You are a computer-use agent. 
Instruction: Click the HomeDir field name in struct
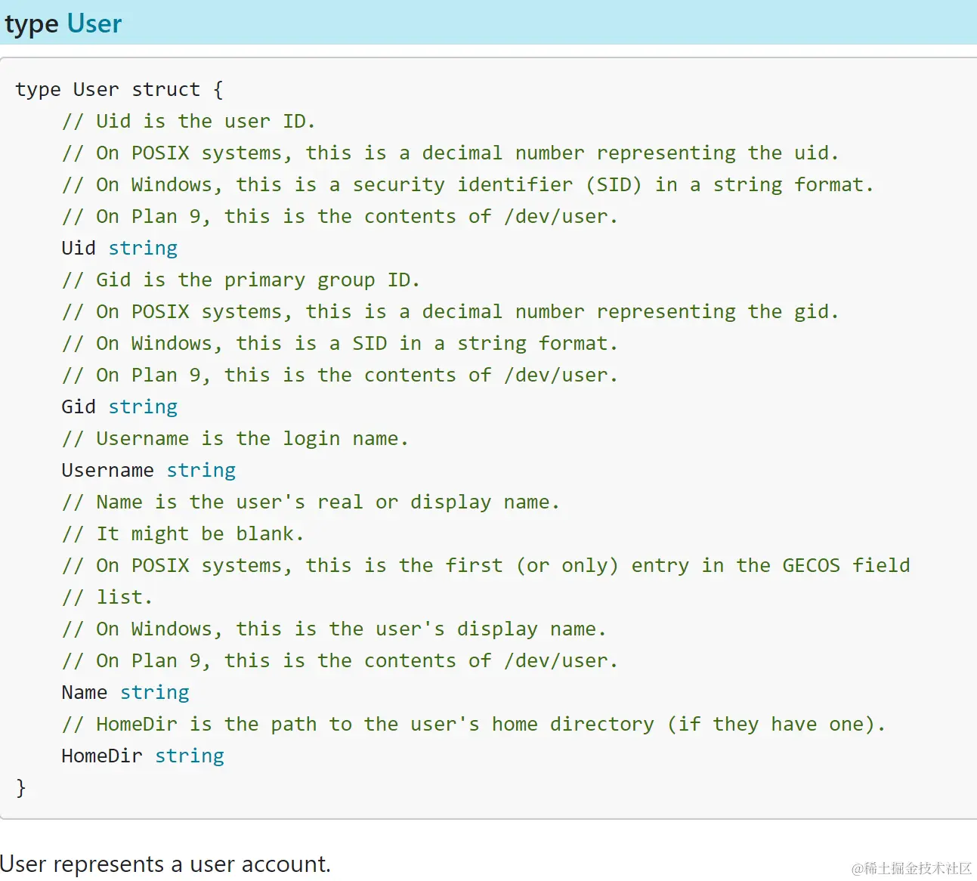(102, 756)
